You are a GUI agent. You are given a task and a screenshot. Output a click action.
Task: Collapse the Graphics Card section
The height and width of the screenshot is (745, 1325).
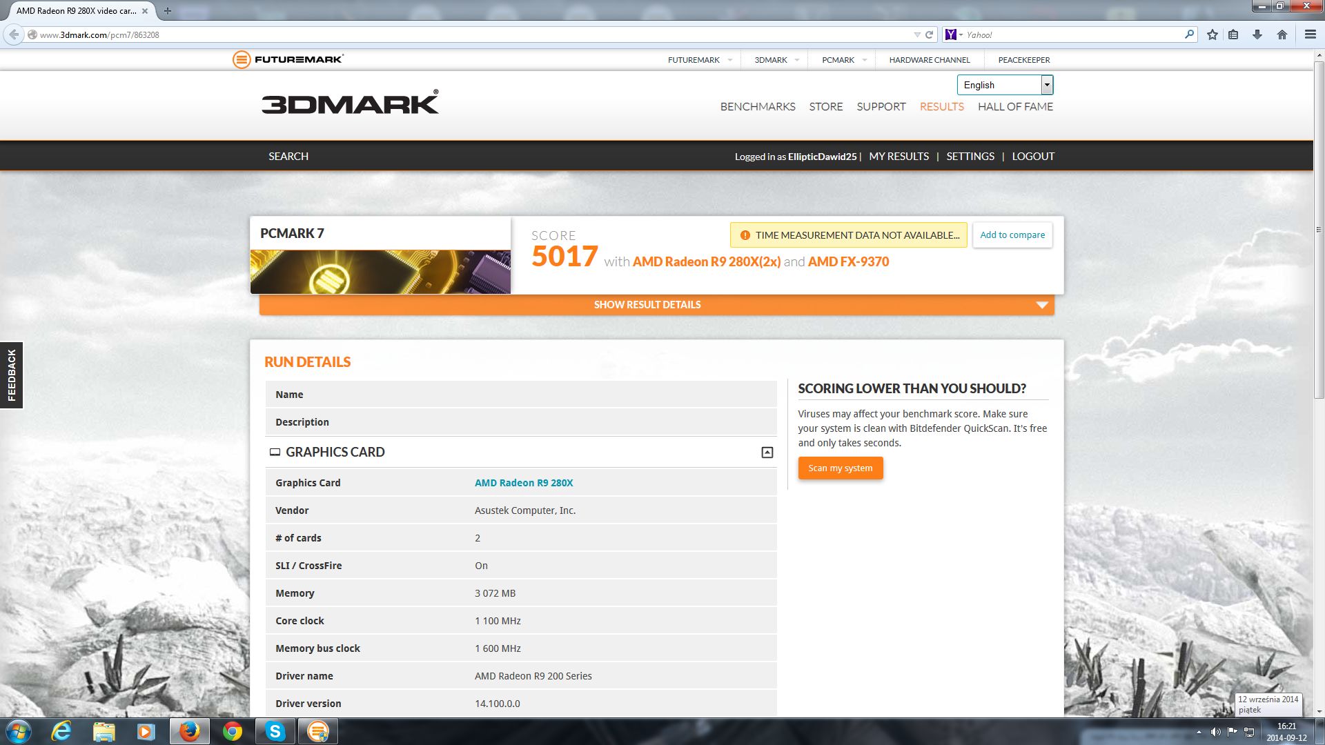[767, 453]
